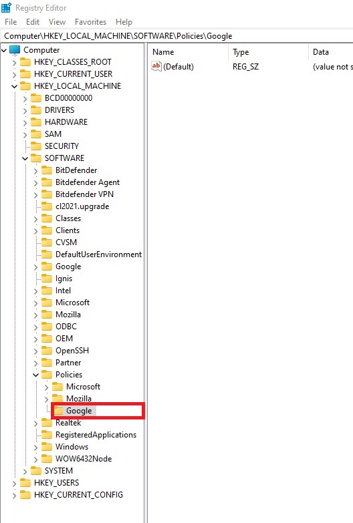This screenshot has height=523, width=353.
Task: Open the View menu
Action: click(x=57, y=22)
